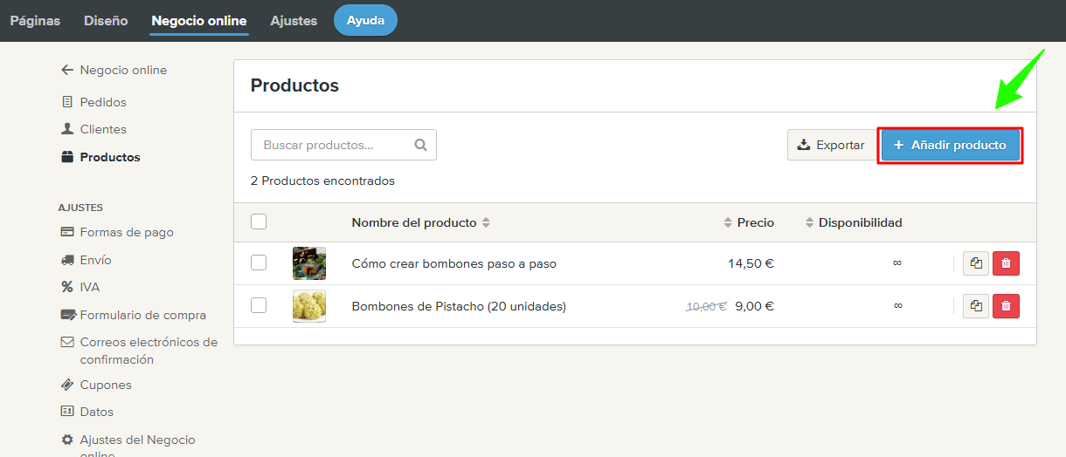Viewport: 1066px width, 457px height.
Task: Switch to the Diseño tab
Action: (x=106, y=20)
